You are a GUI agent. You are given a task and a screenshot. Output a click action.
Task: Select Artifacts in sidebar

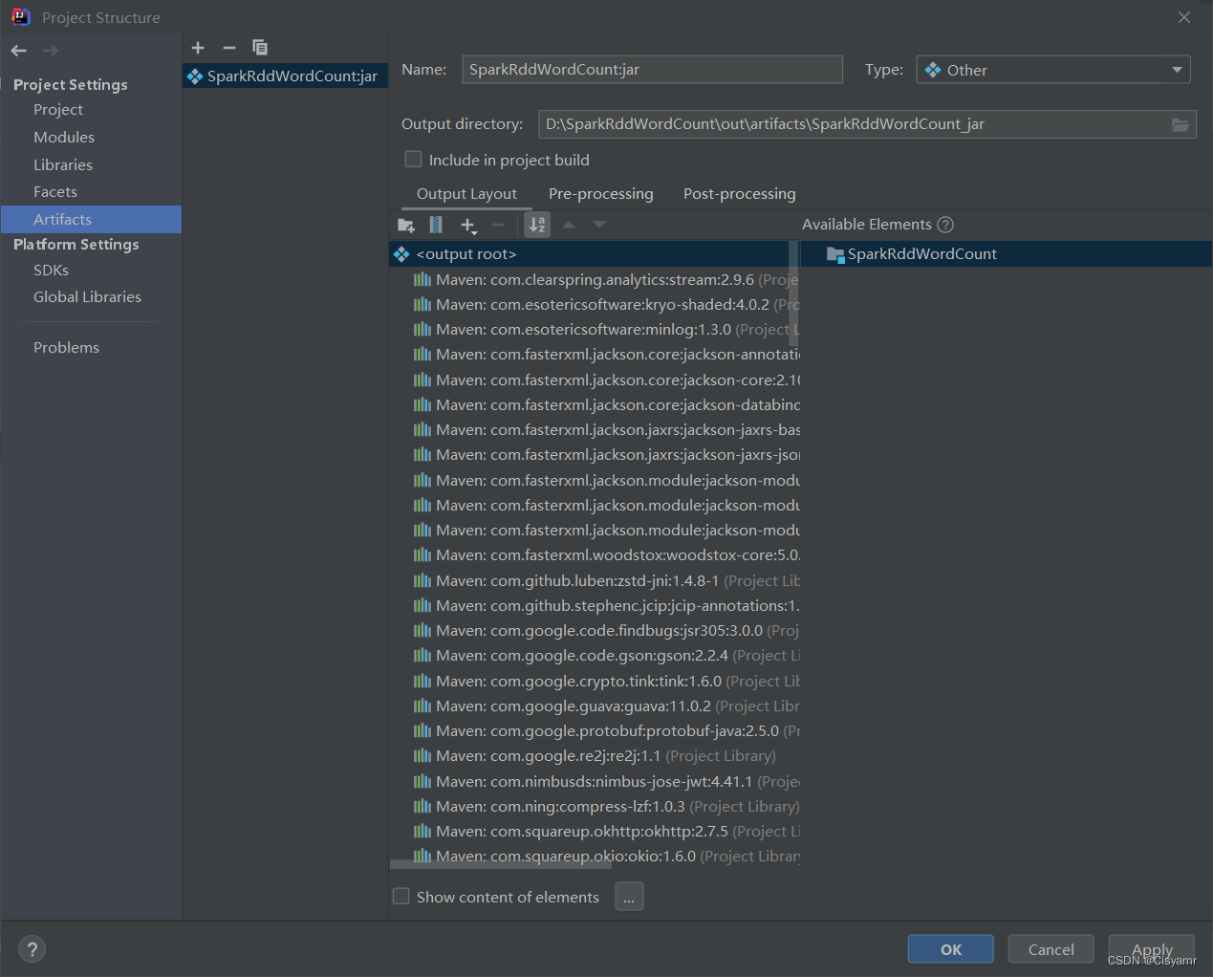(x=91, y=220)
